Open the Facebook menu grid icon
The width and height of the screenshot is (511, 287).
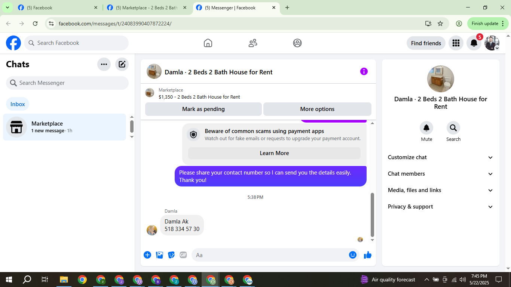coord(456,43)
